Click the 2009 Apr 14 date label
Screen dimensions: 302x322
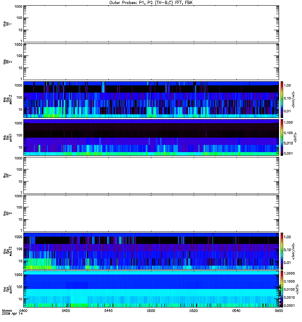click(12, 314)
